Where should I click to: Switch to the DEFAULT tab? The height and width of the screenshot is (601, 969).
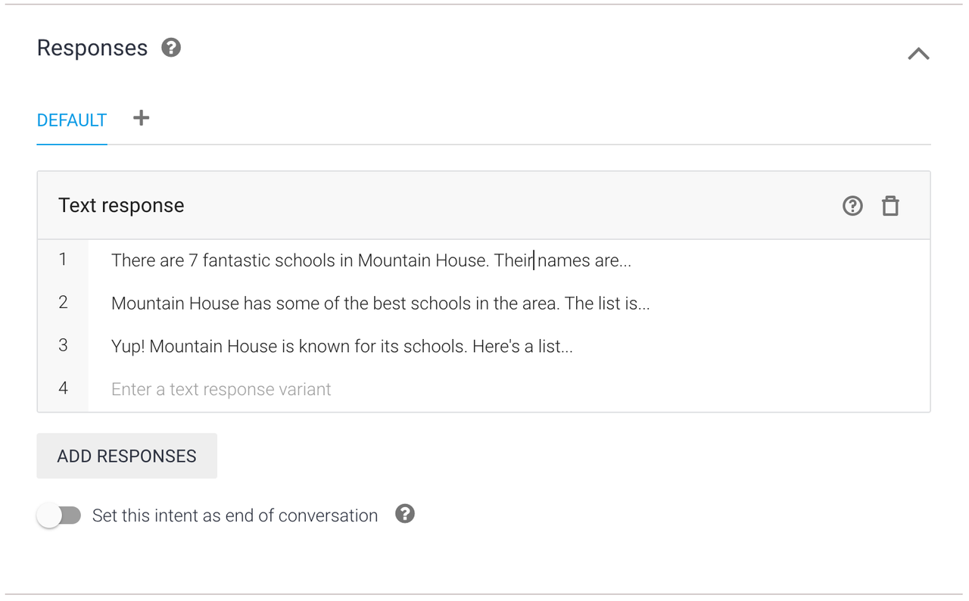[x=72, y=120]
